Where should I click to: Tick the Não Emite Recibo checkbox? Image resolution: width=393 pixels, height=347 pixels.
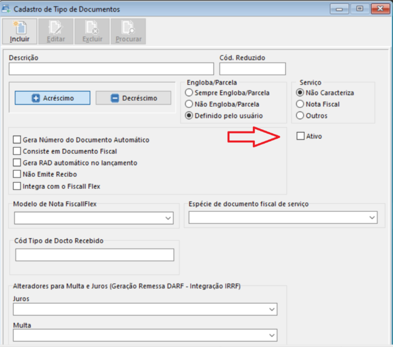coord(17,174)
